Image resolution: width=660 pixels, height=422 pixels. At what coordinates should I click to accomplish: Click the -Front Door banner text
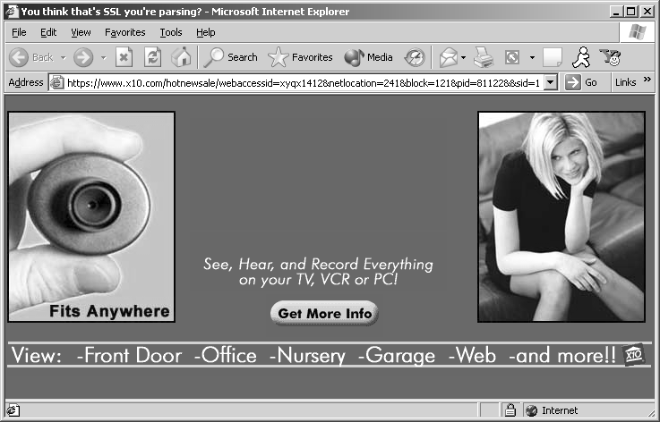tap(129, 356)
